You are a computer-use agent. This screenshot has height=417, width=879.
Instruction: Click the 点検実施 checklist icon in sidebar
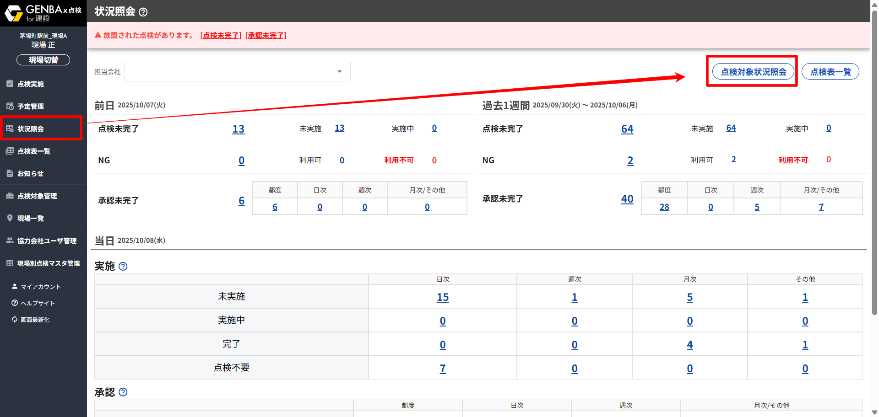[x=10, y=84]
